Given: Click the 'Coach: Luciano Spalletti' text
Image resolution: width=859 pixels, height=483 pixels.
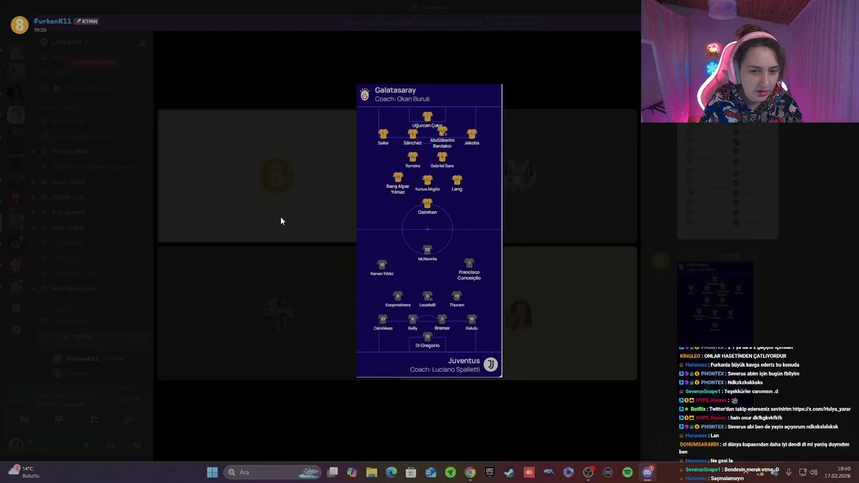Looking at the screenshot, I should (445, 370).
